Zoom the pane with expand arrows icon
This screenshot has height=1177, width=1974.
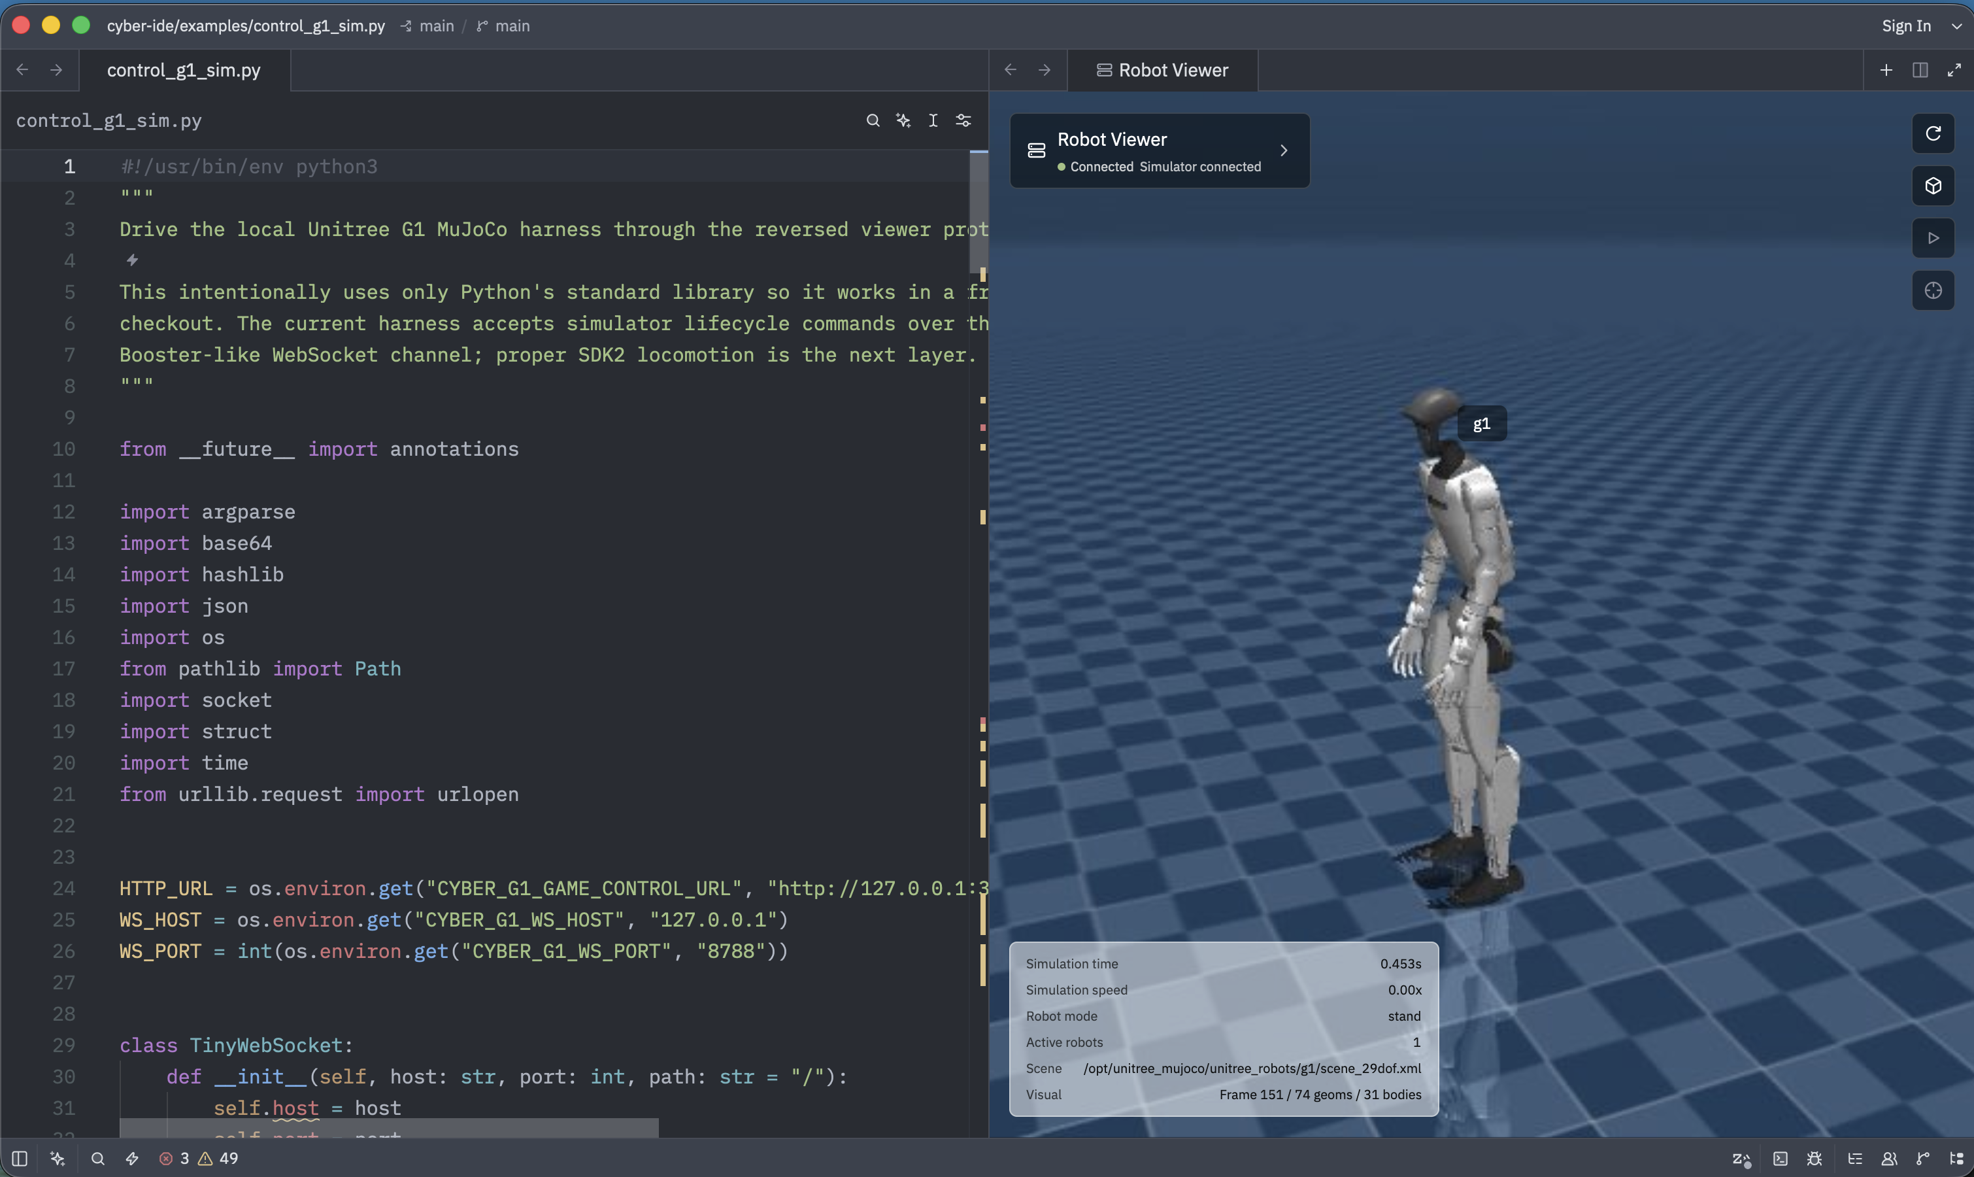click(x=1954, y=70)
